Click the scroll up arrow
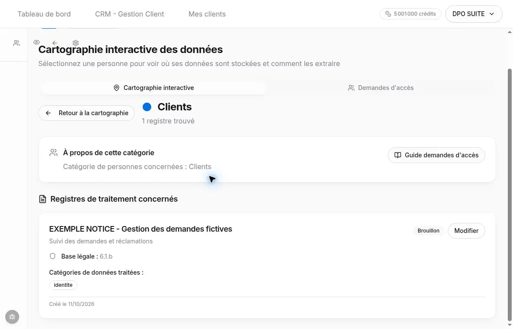Viewport: 513px width, 329px height. click(x=510, y=32)
